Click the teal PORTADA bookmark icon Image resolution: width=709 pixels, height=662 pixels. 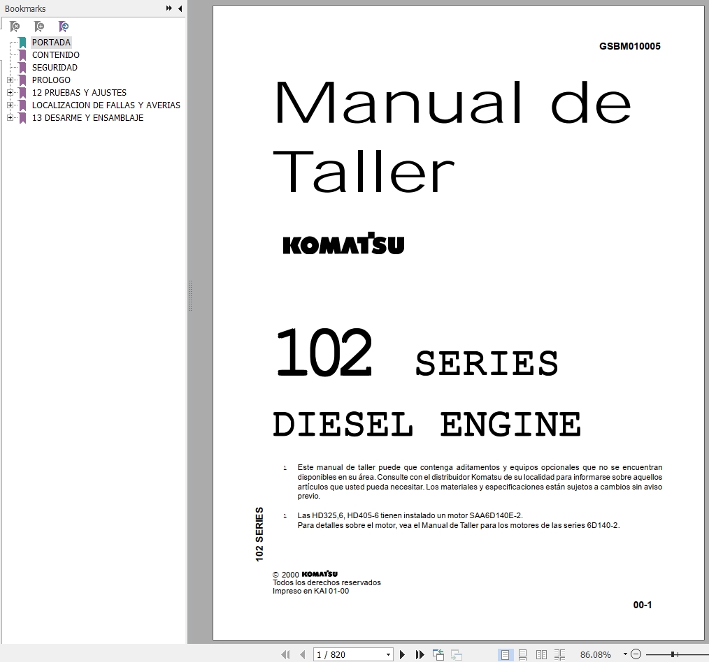pos(22,43)
